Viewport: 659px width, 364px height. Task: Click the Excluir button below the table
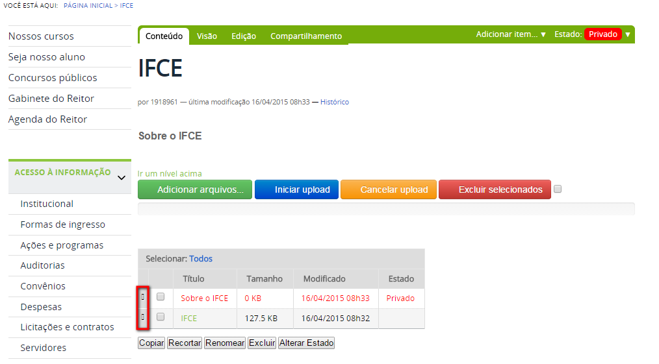point(262,343)
